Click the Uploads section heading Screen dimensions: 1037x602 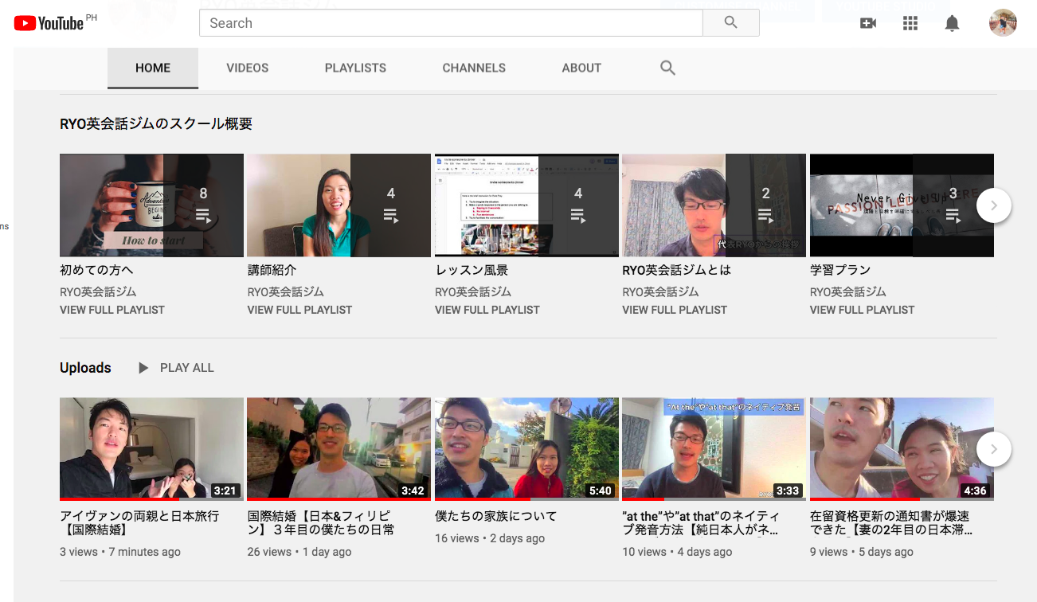pos(85,368)
